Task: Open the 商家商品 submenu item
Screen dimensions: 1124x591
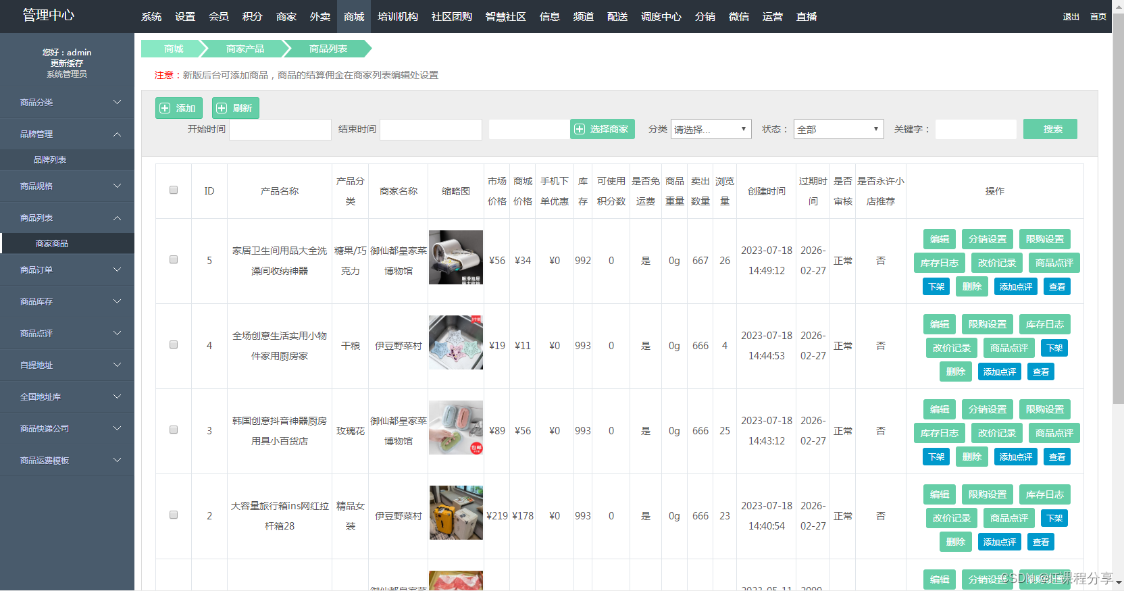Action: (x=67, y=244)
